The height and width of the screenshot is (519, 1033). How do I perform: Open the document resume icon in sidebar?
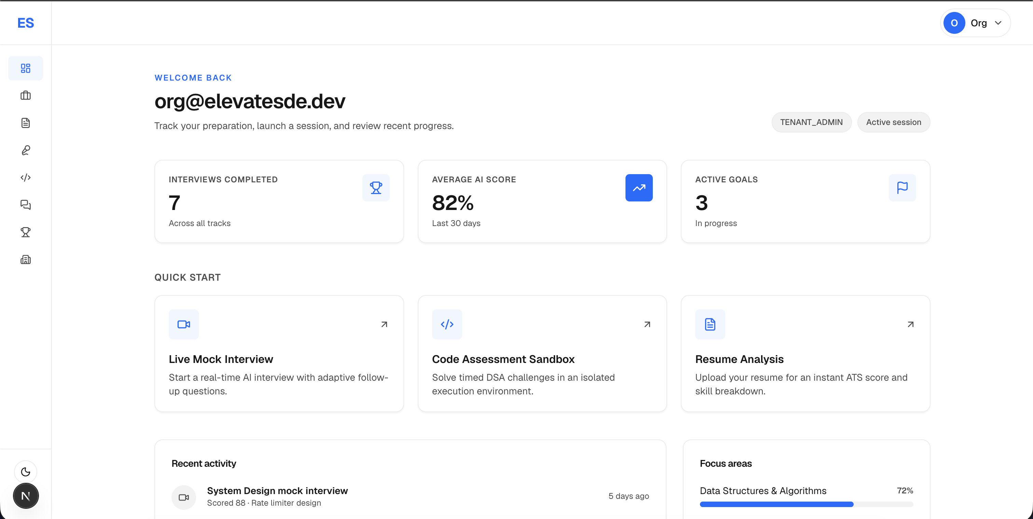[26, 123]
